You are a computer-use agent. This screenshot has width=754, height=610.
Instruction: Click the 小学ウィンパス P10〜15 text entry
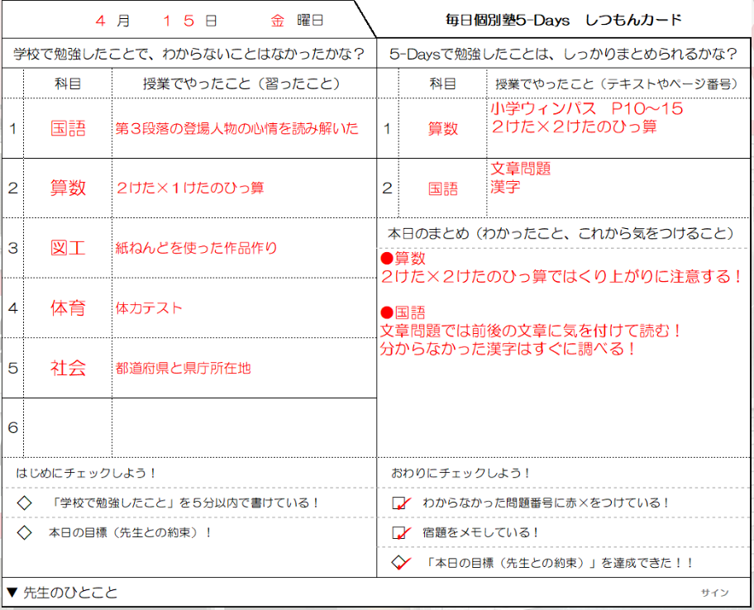[x=586, y=109]
